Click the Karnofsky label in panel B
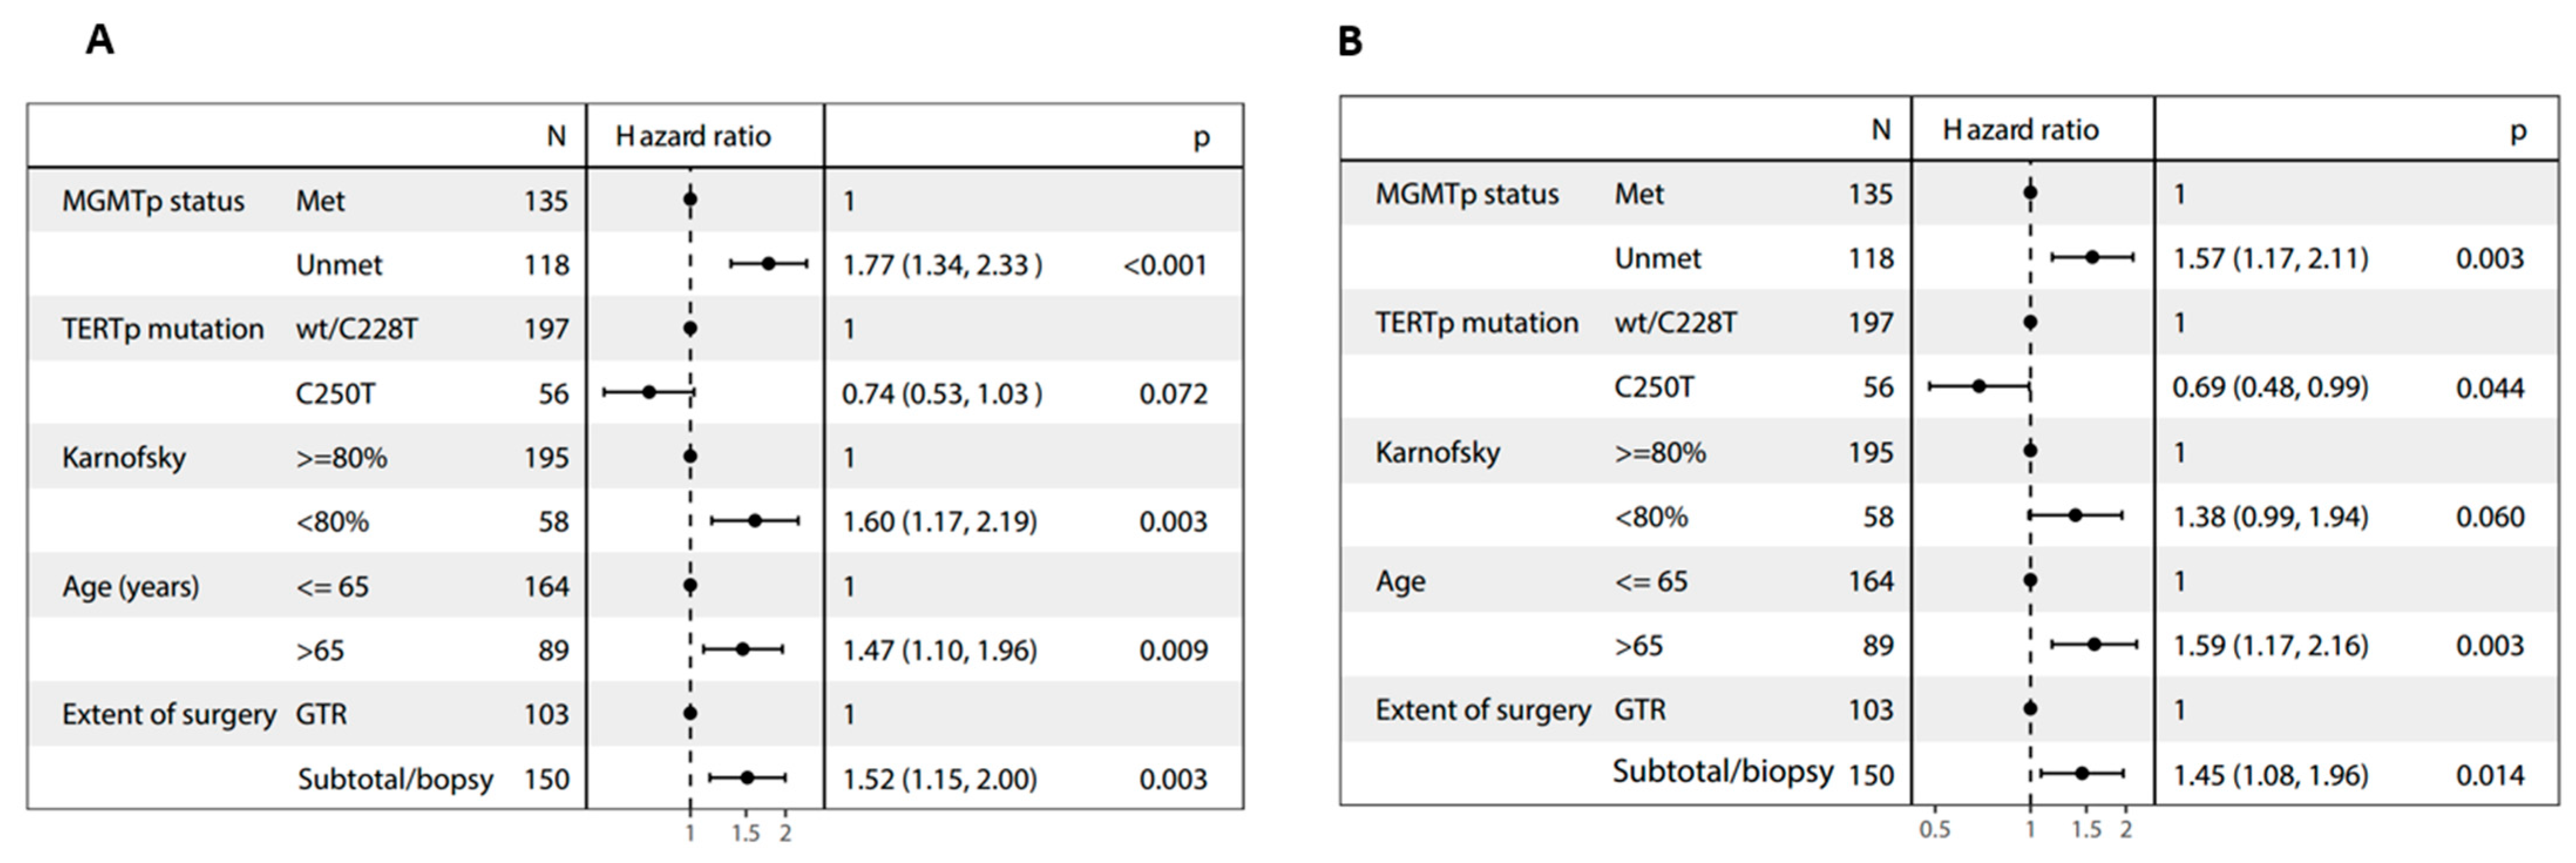The width and height of the screenshot is (2576, 863). [1437, 452]
